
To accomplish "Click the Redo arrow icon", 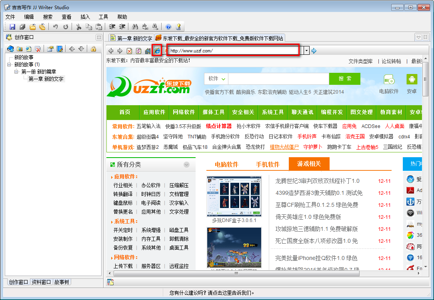I will [x=66, y=27].
